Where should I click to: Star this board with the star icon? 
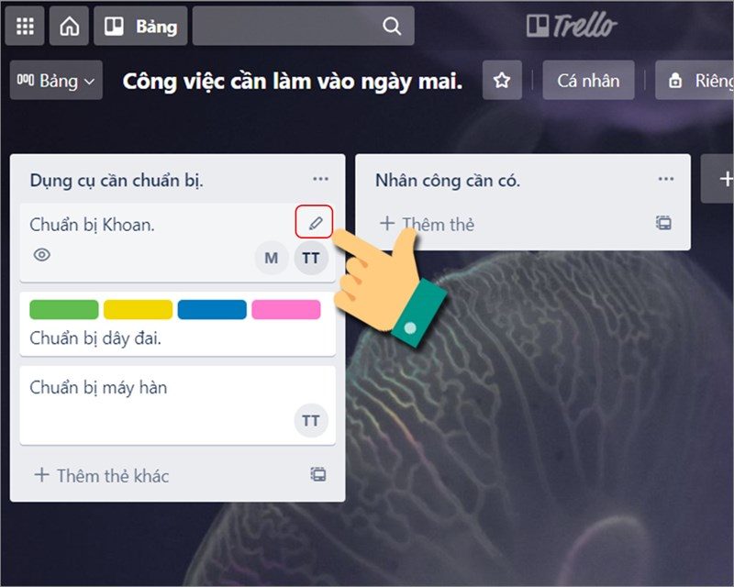502,80
